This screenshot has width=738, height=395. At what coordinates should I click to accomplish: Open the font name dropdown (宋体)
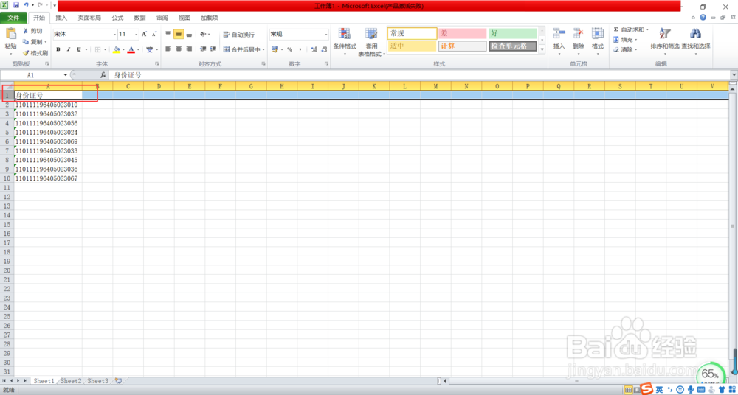coord(114,35)
